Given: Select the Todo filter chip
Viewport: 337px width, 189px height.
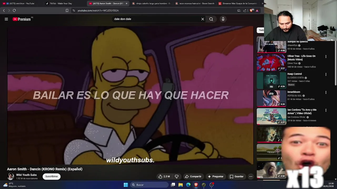Looking at the screenshot, I should [261, 30].
